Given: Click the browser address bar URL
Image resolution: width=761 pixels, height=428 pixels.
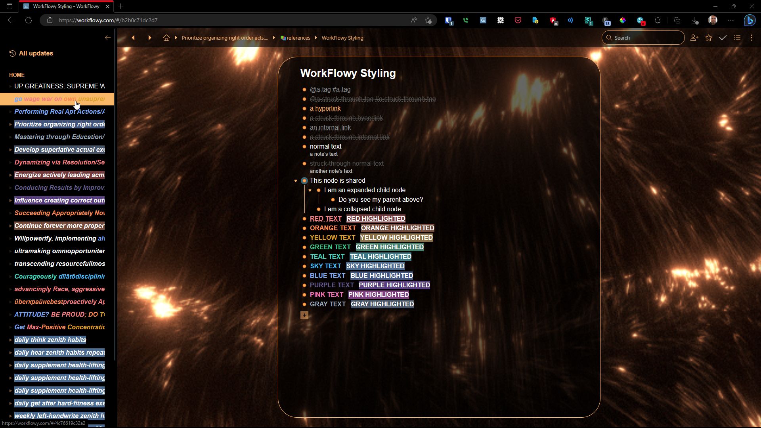Looking at the screenshot, I should 108,20.
